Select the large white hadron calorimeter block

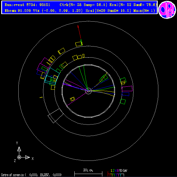pos(56,116)
